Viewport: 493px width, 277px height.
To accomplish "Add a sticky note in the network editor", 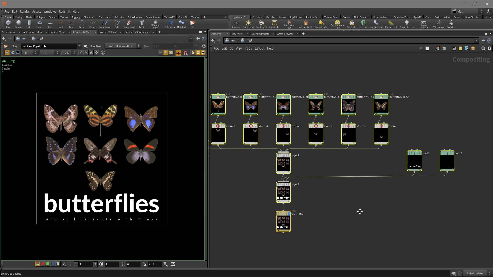I will (460, 48).
